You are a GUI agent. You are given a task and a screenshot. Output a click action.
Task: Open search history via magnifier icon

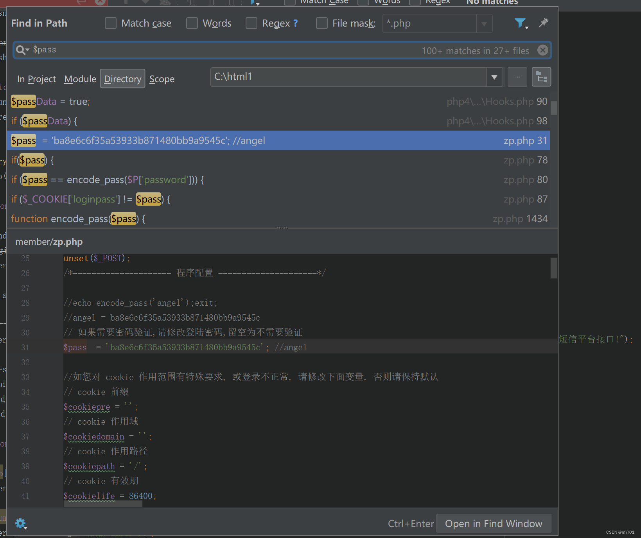(22, 50)
